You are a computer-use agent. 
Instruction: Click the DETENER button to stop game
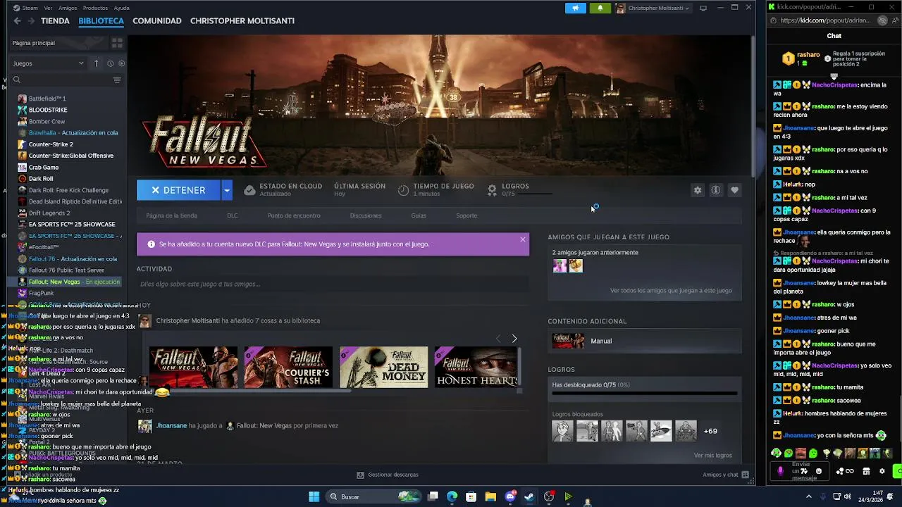(178, 190)
